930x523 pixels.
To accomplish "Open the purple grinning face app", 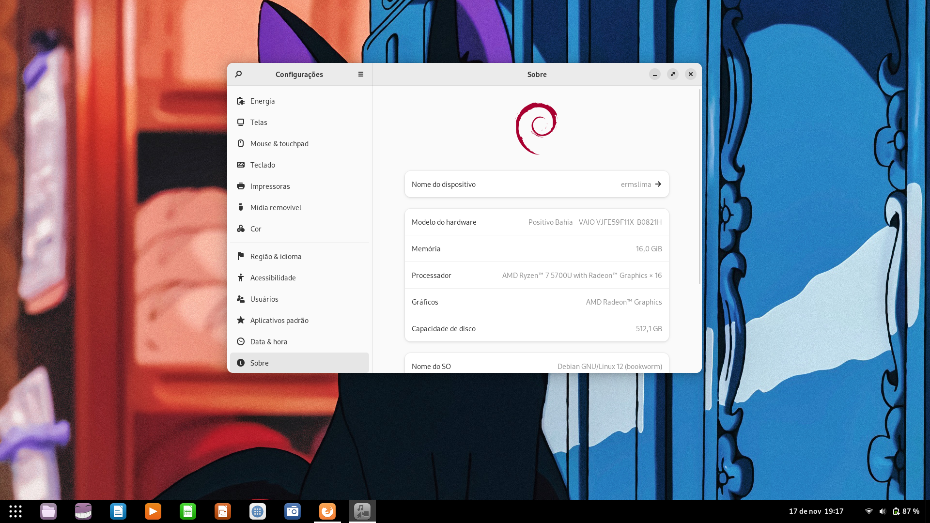I will pos(83,511).
